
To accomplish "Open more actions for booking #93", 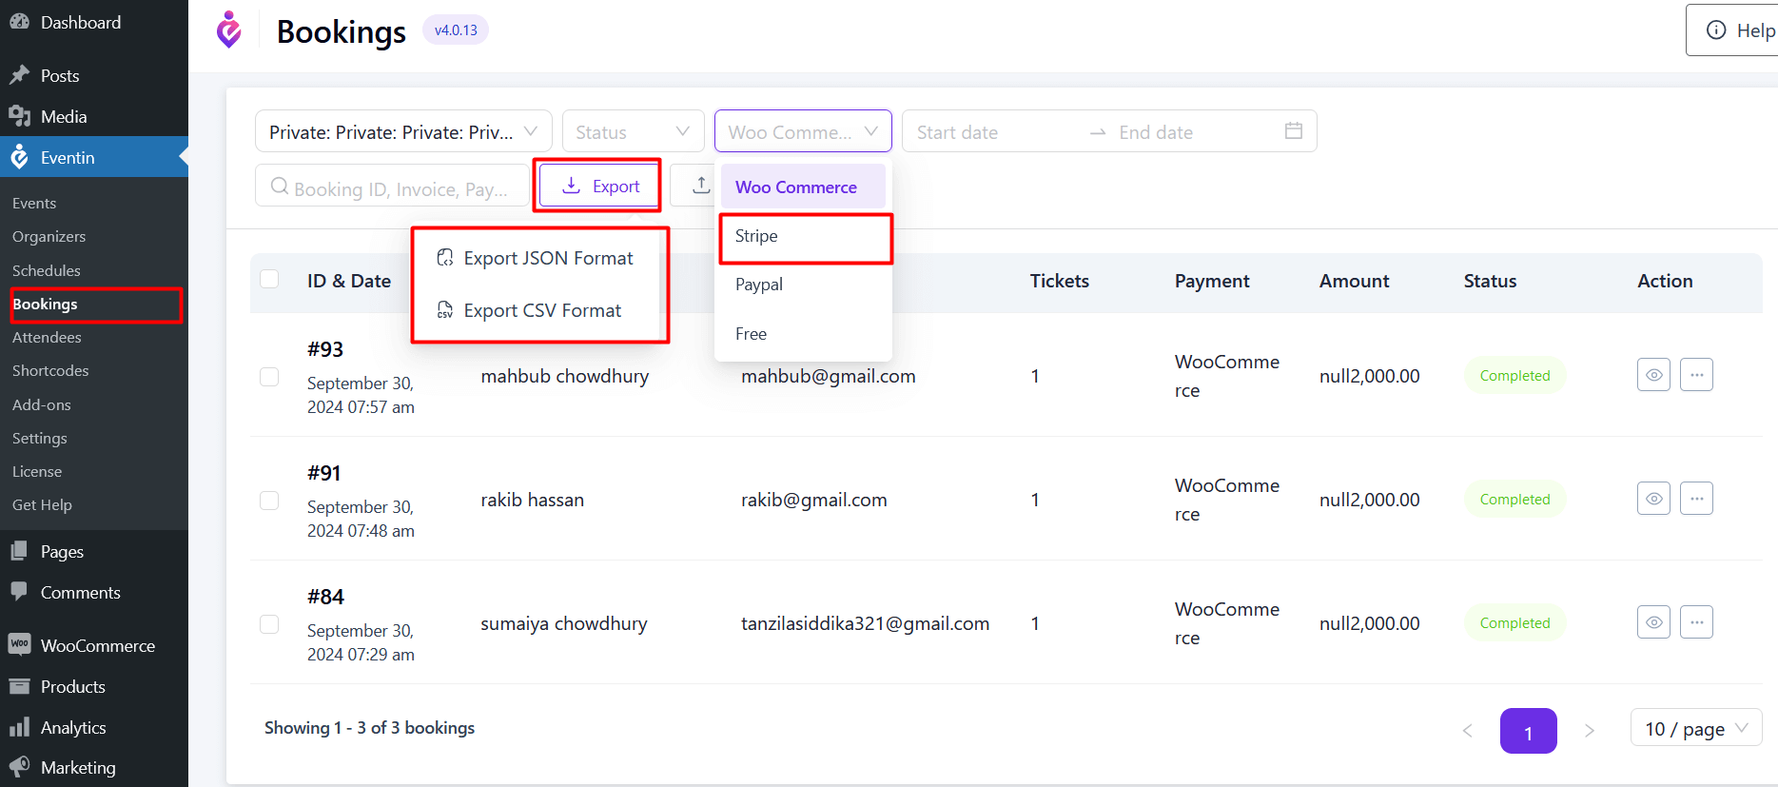I will [1696, 375].
